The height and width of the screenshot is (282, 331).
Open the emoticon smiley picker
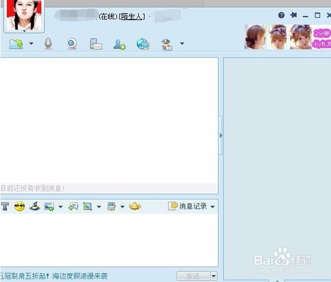pos(20,206)
